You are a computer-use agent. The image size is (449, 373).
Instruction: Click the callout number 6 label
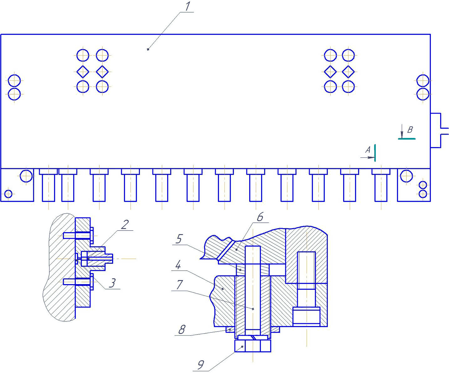[x=260, y=217]
